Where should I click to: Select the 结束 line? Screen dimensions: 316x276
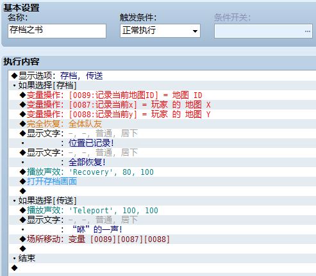(x=162, y=258)
